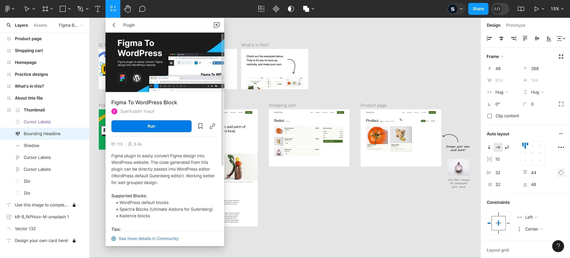Open See more details in Community

pyautogui.click(x=148, y=239)
